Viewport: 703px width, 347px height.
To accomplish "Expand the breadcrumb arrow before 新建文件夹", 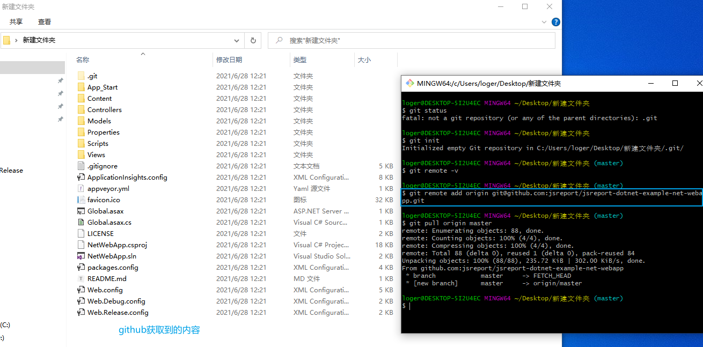I will point(16,40).
